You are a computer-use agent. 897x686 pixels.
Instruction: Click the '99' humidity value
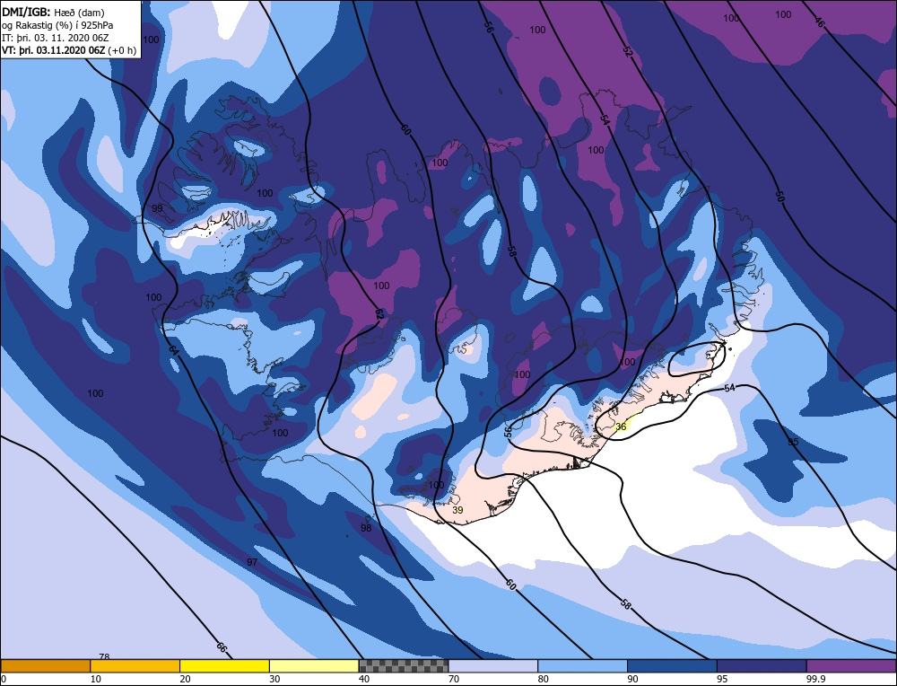point(157,208)
